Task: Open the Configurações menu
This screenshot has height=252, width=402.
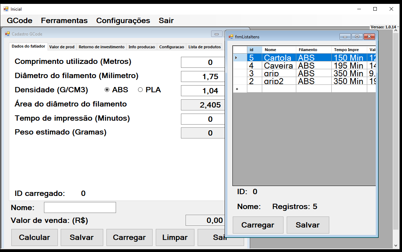Action: click(123, 21)
